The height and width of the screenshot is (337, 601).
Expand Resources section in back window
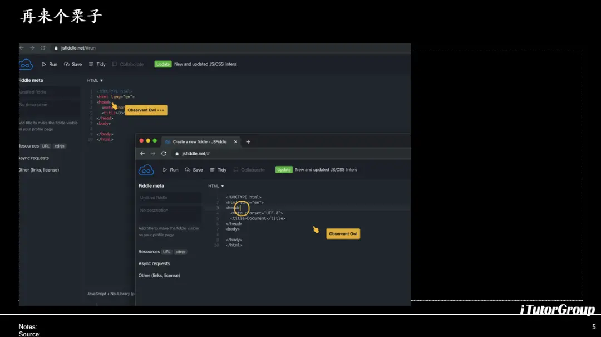(x=29, y=146)
